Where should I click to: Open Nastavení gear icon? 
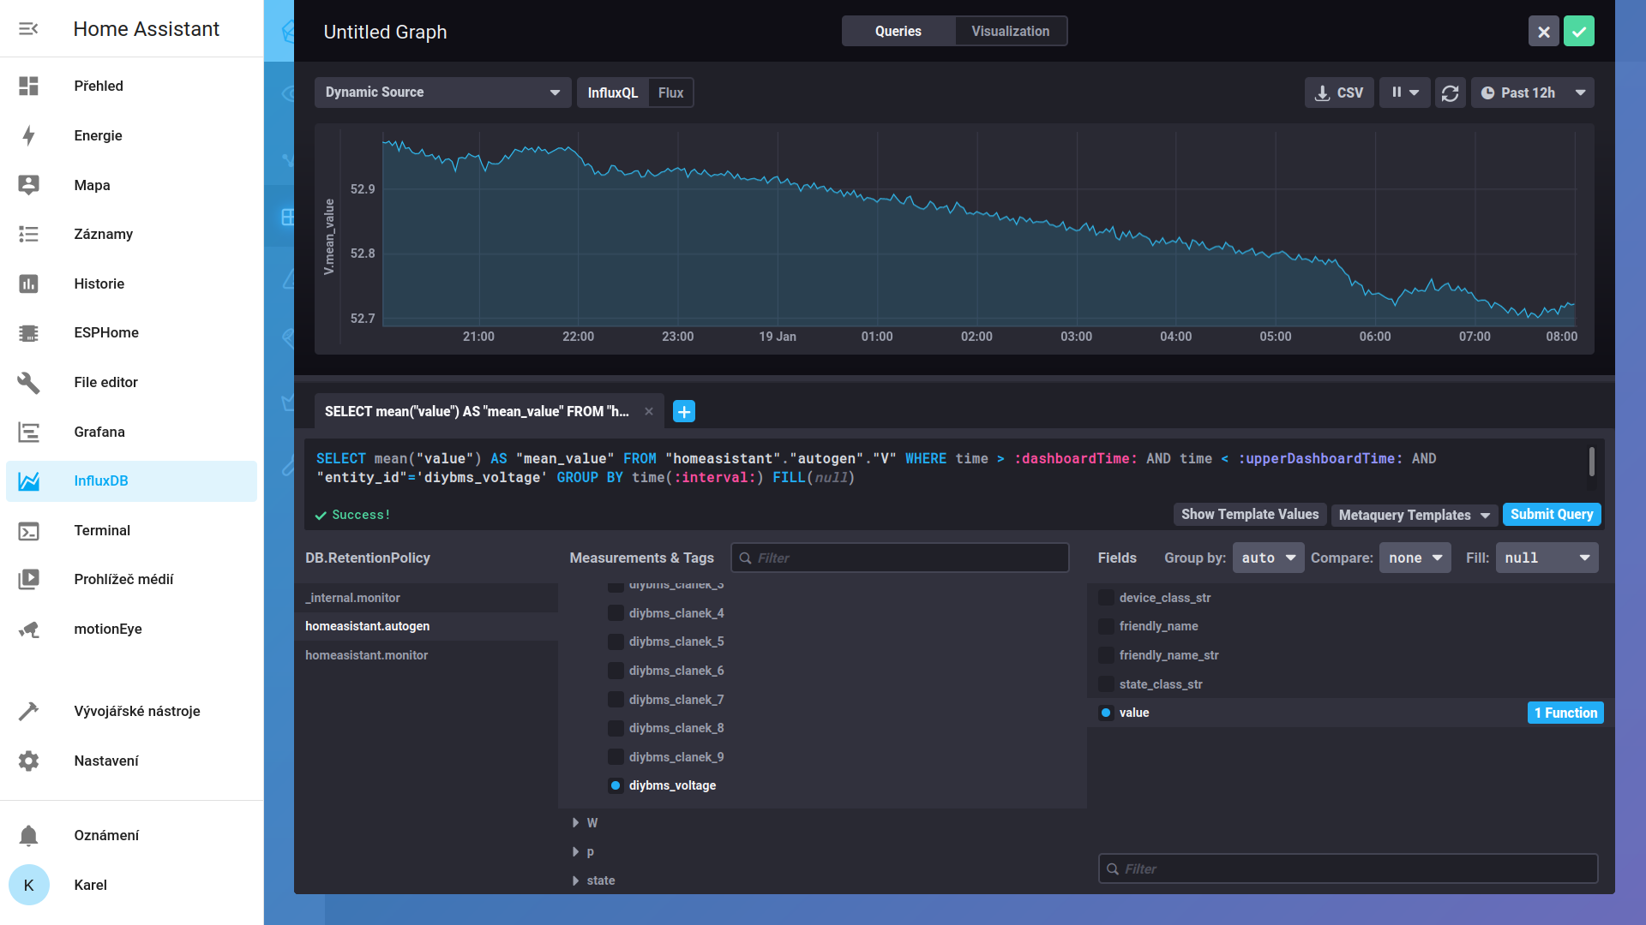[x=28, y=761]
